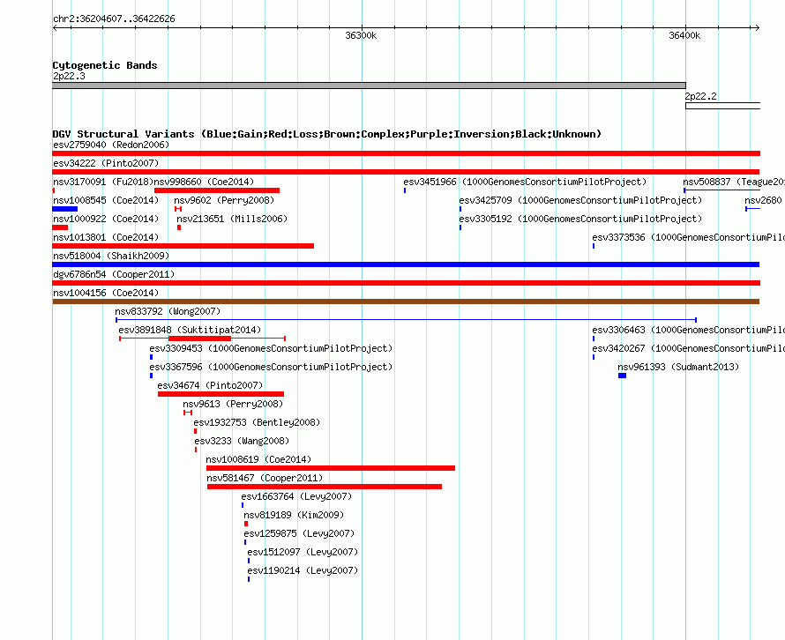
Task: Click nsv1008619 (Coe2014) label
Action: [258, 459]
